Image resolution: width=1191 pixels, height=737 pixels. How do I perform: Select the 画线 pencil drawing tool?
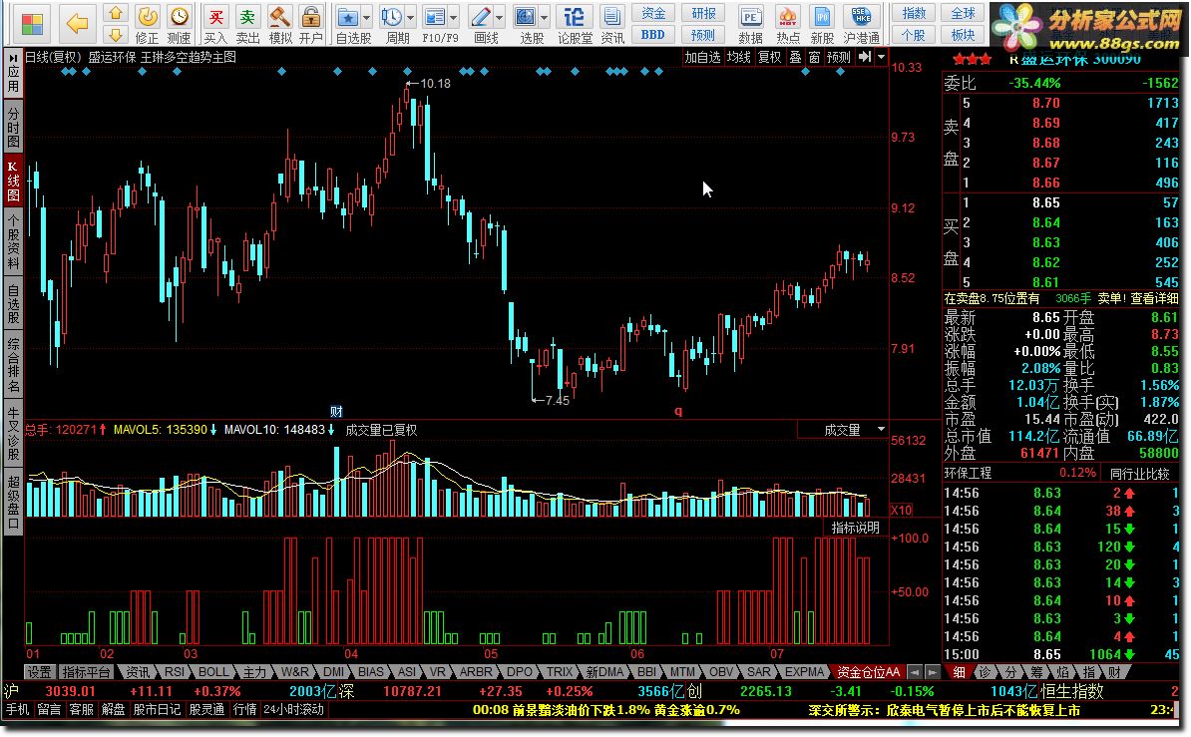[481, 17]
